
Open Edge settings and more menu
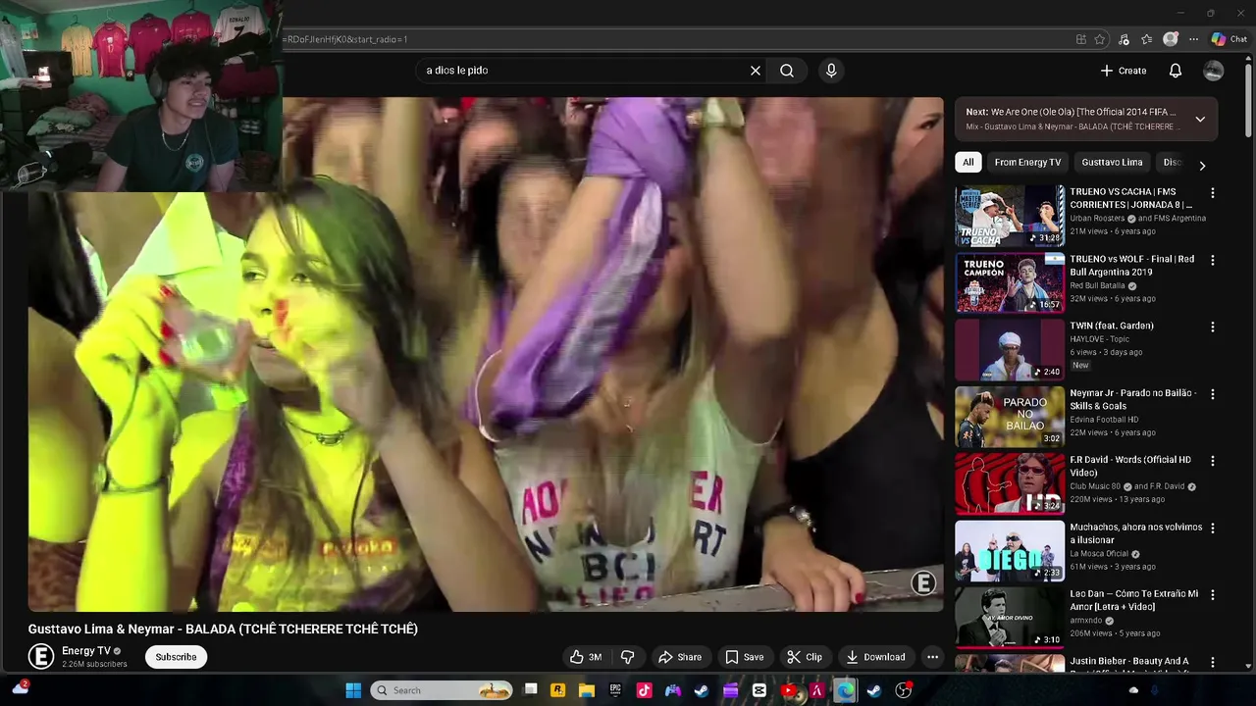pos(1193,39)
